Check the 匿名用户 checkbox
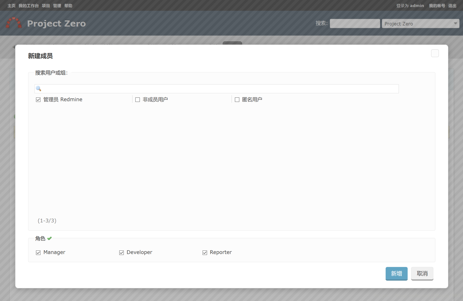 pos(237,100)
